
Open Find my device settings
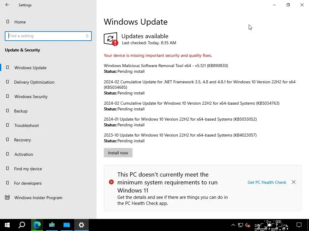click(28, 169)
